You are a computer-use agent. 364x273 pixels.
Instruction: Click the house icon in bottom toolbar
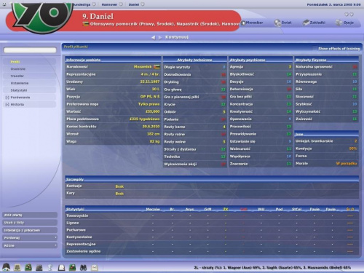6,267
